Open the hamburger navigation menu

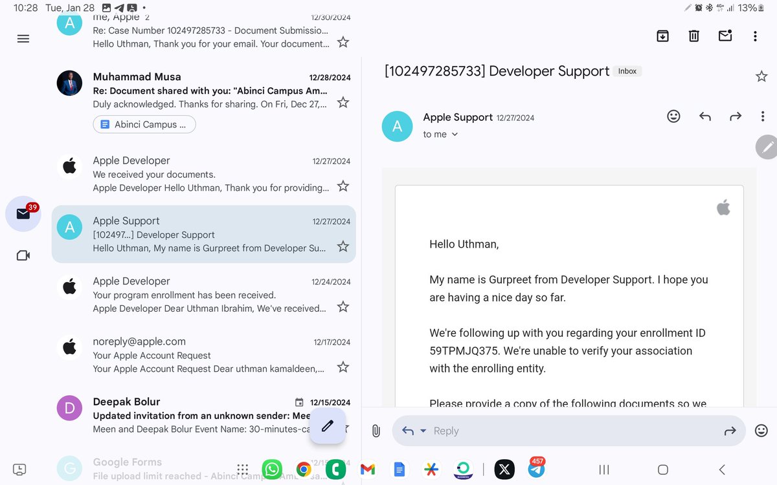click(x=23, y=39)
